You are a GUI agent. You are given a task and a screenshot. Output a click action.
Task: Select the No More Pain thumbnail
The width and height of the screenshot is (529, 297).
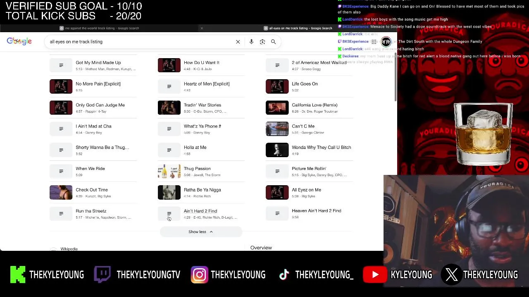(61, 86)
